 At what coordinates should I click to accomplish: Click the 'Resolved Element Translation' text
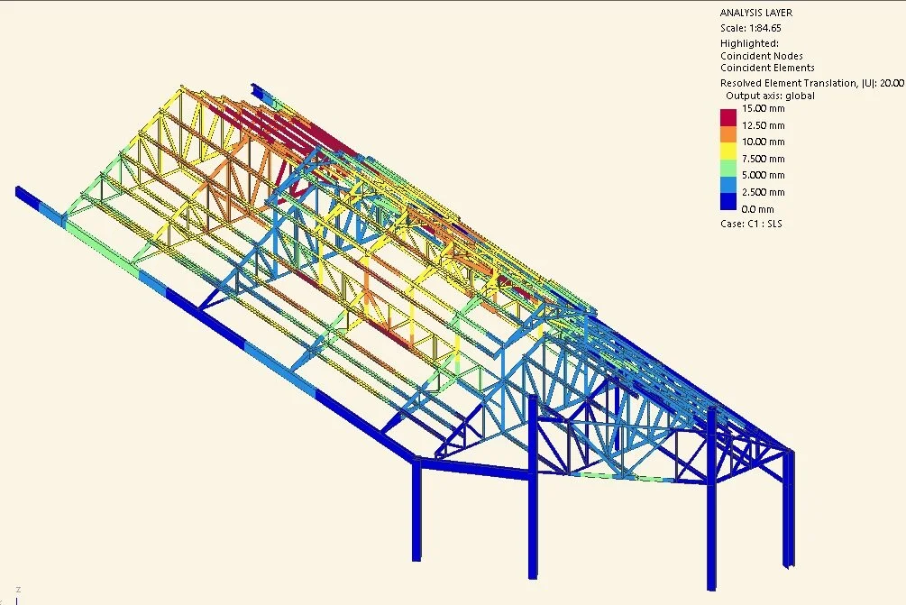(x=789, y=83)
